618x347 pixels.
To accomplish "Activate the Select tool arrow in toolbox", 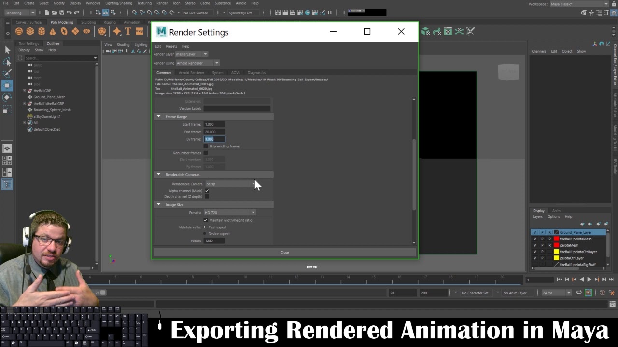I will (7, 50).
